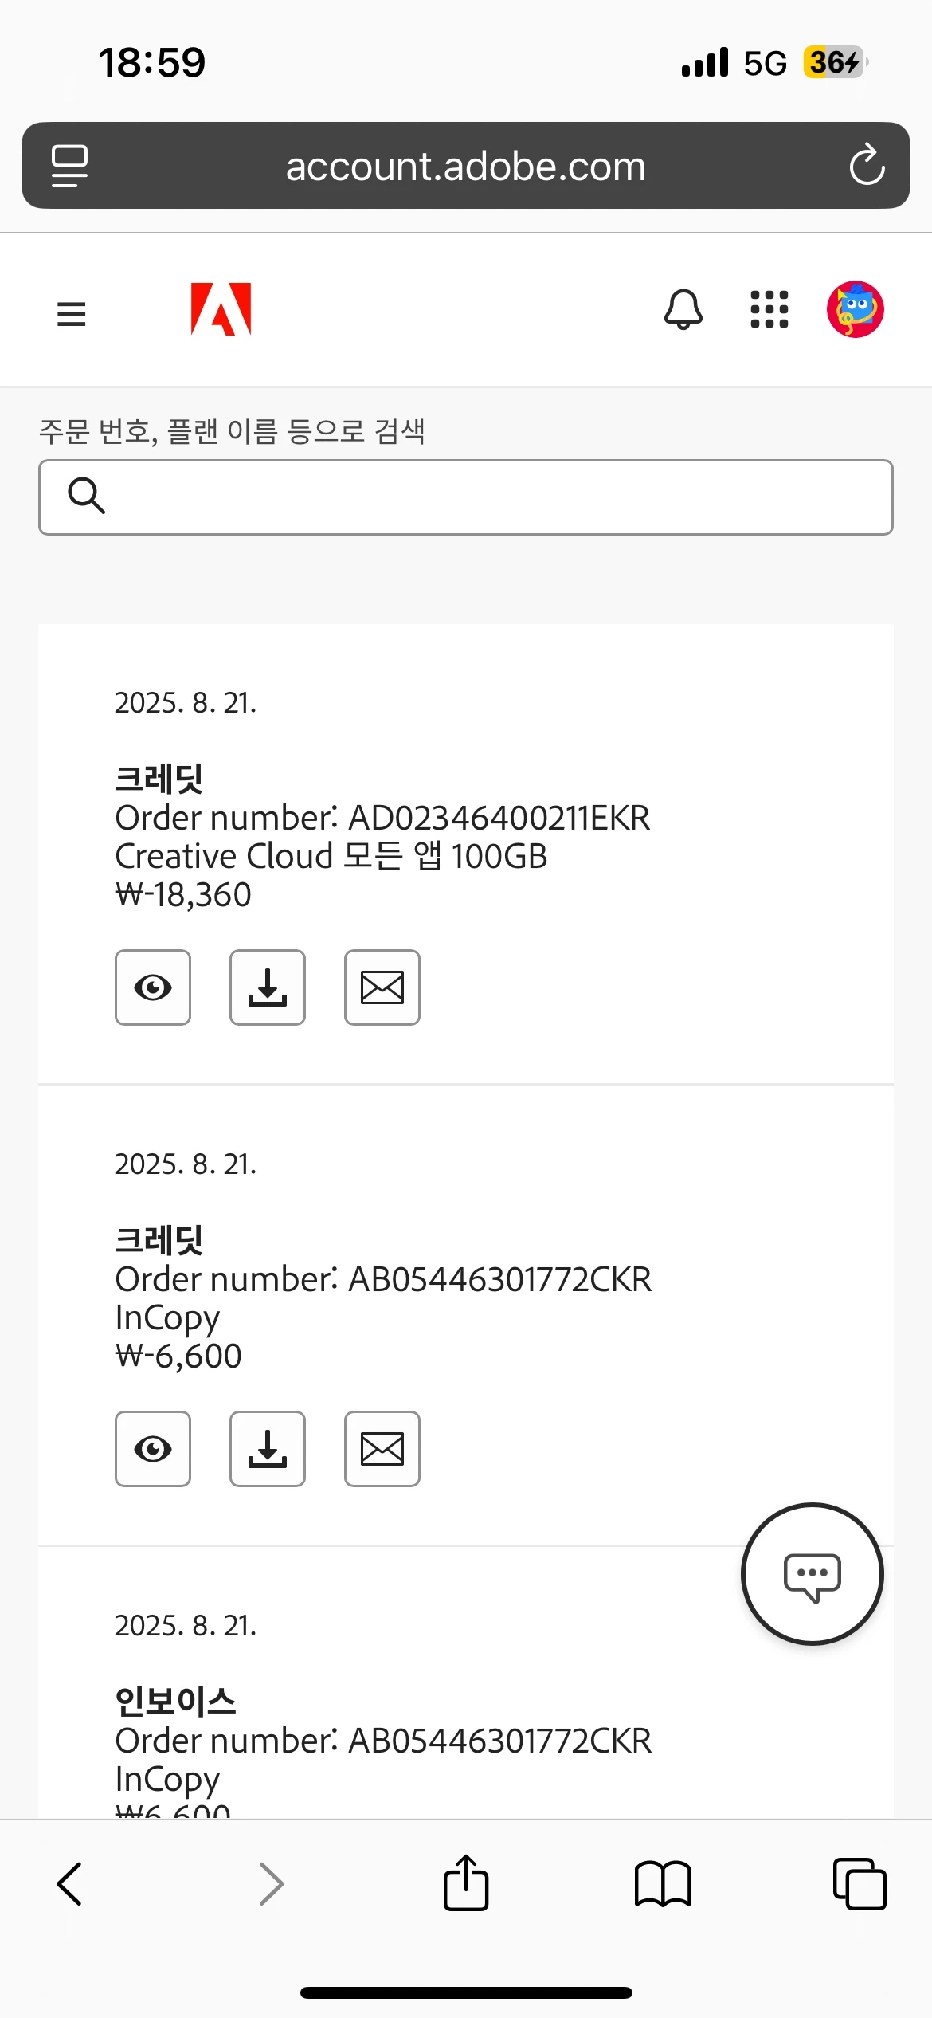Open the Adobe apps grid switcher
Viewport: 932px width, 2018px height.
pos(769,309)
